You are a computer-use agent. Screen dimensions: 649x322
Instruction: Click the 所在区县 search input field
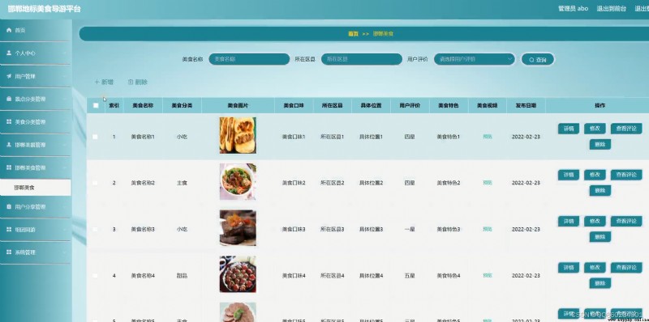click(362, 59)
